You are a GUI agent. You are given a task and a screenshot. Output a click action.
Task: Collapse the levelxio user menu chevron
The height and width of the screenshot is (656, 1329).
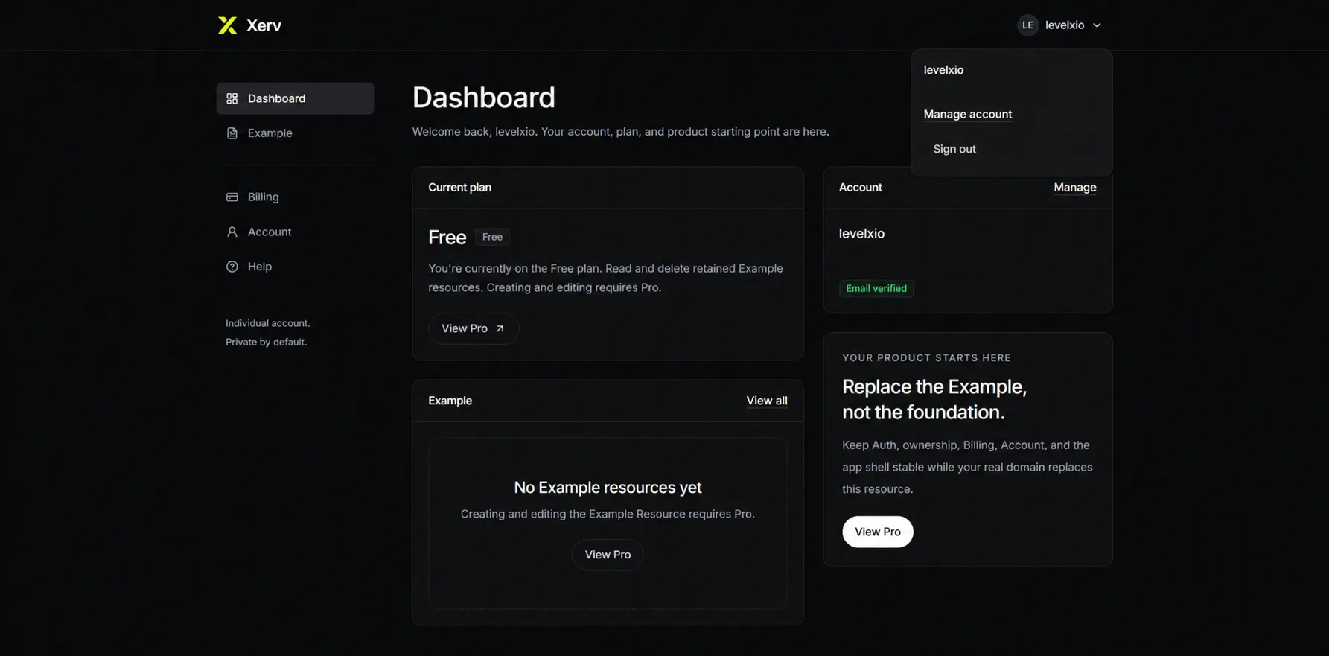point(1097,25)
